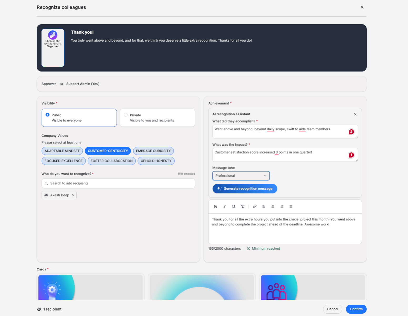Clear text formatting in editor toolbar
Image resolution: width=408 pixels, height=316 pixels.
click(x=243, y=207)
